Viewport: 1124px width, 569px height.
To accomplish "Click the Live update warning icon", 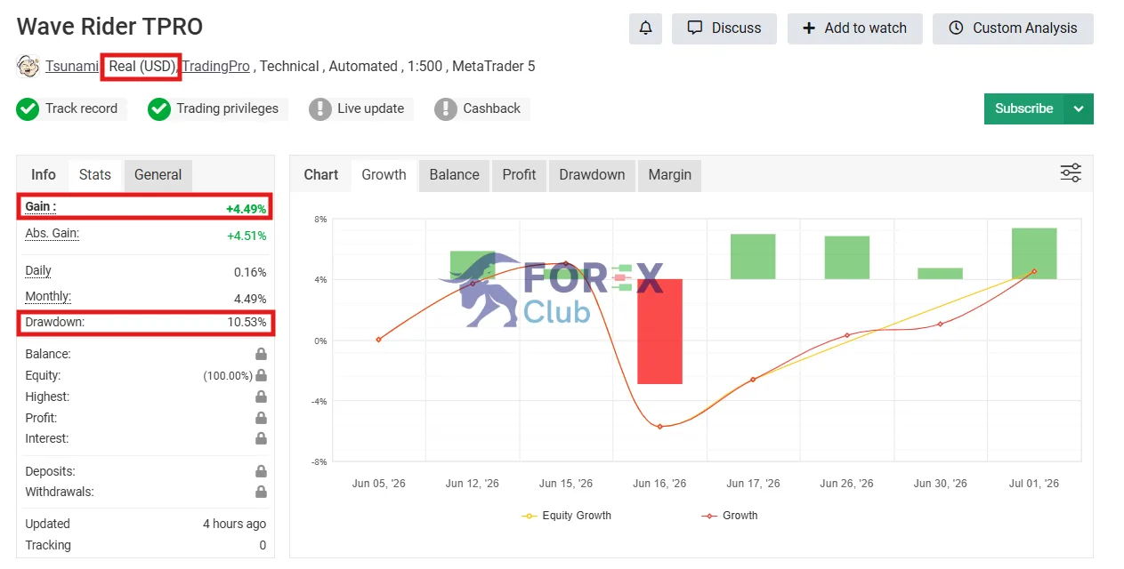I will pos(320,109).
